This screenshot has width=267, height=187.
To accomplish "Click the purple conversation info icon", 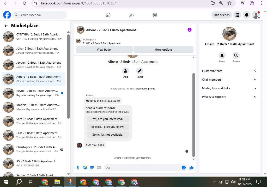I will [190, 30].
